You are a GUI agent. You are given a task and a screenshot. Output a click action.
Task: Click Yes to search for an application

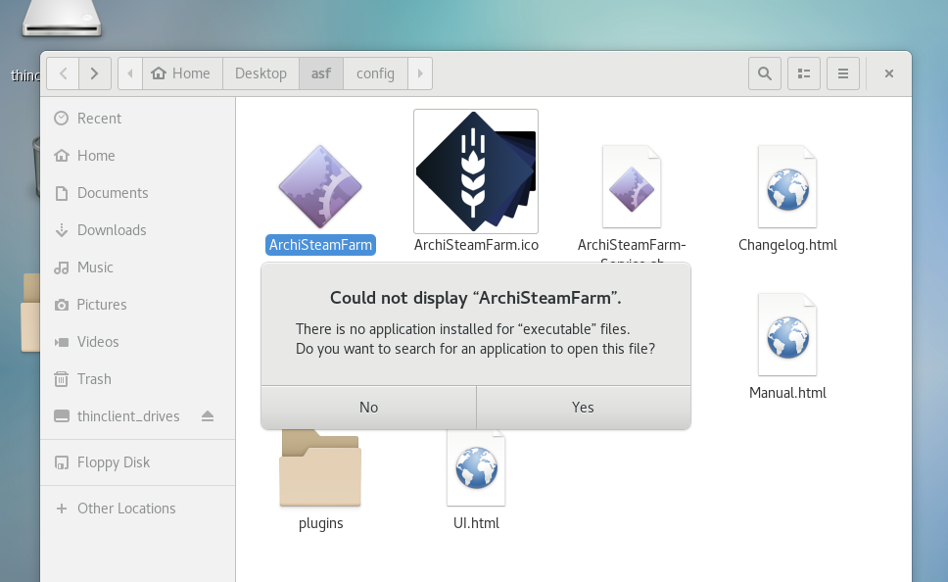(584, 408)
